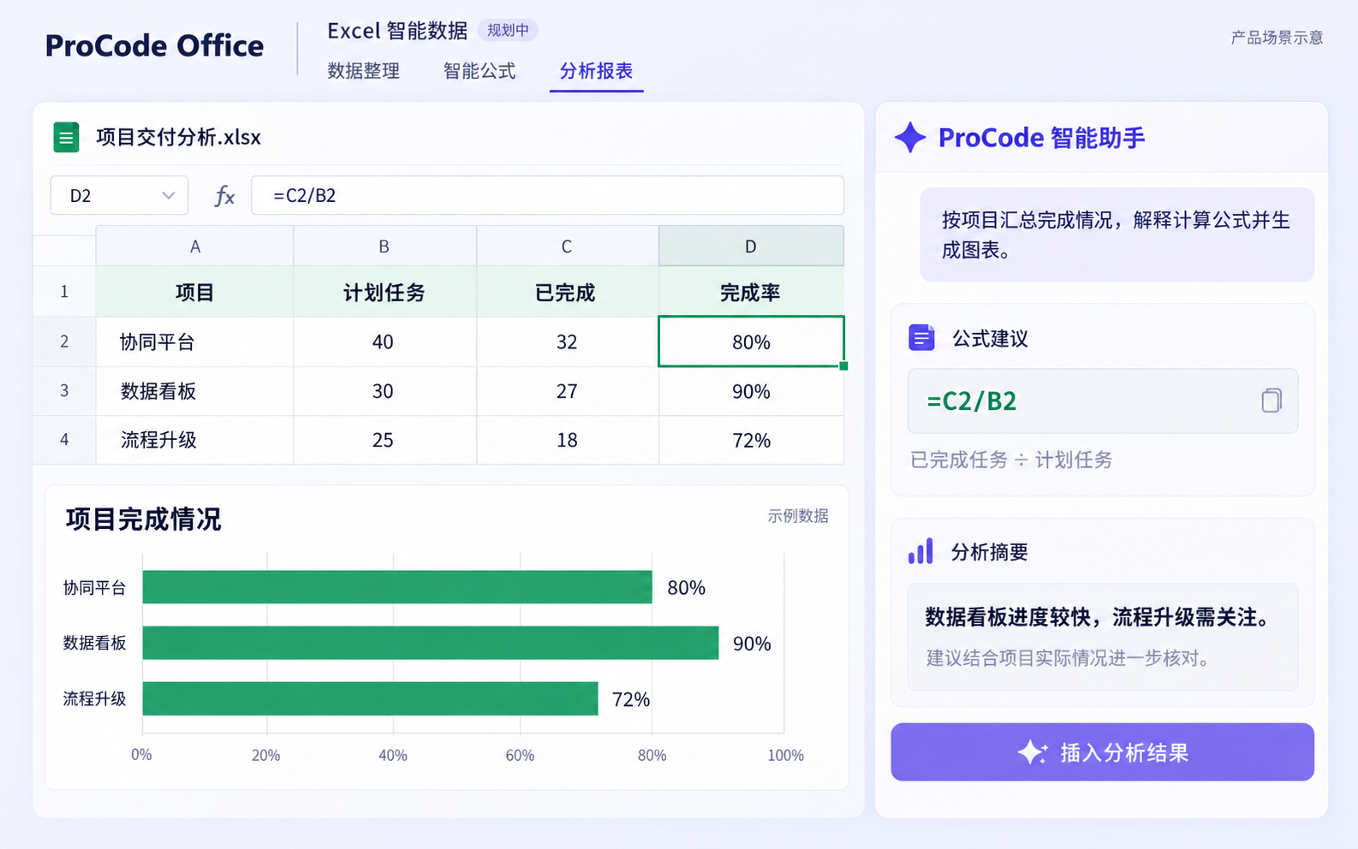The width and height of the screenshot is (1358, 849).
Task: Select the cell with value 27
Action: coord(567,391)
